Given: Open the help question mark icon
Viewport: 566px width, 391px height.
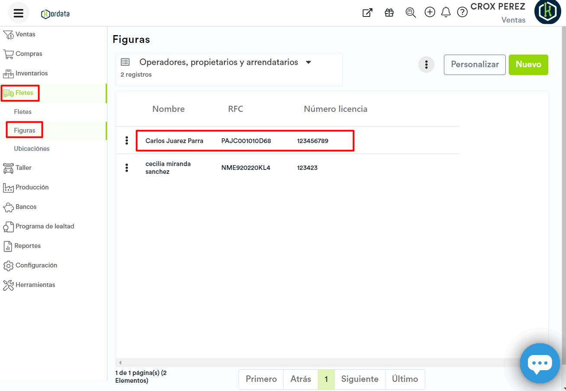Looking at the screenshot, I should pos(463,13).
